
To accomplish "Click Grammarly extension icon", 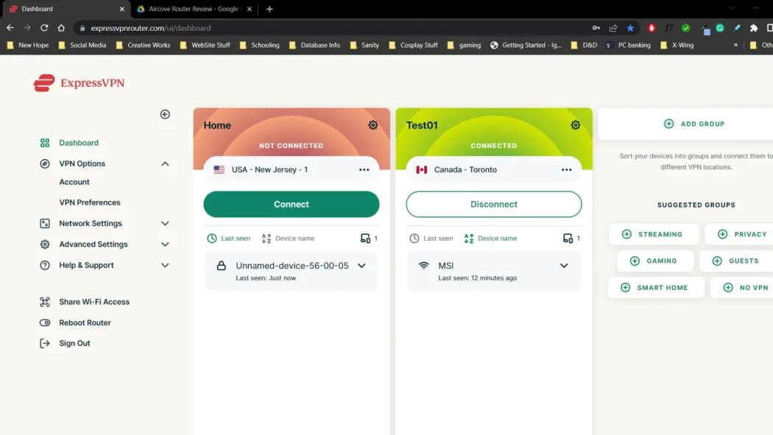I will point(720,28).
